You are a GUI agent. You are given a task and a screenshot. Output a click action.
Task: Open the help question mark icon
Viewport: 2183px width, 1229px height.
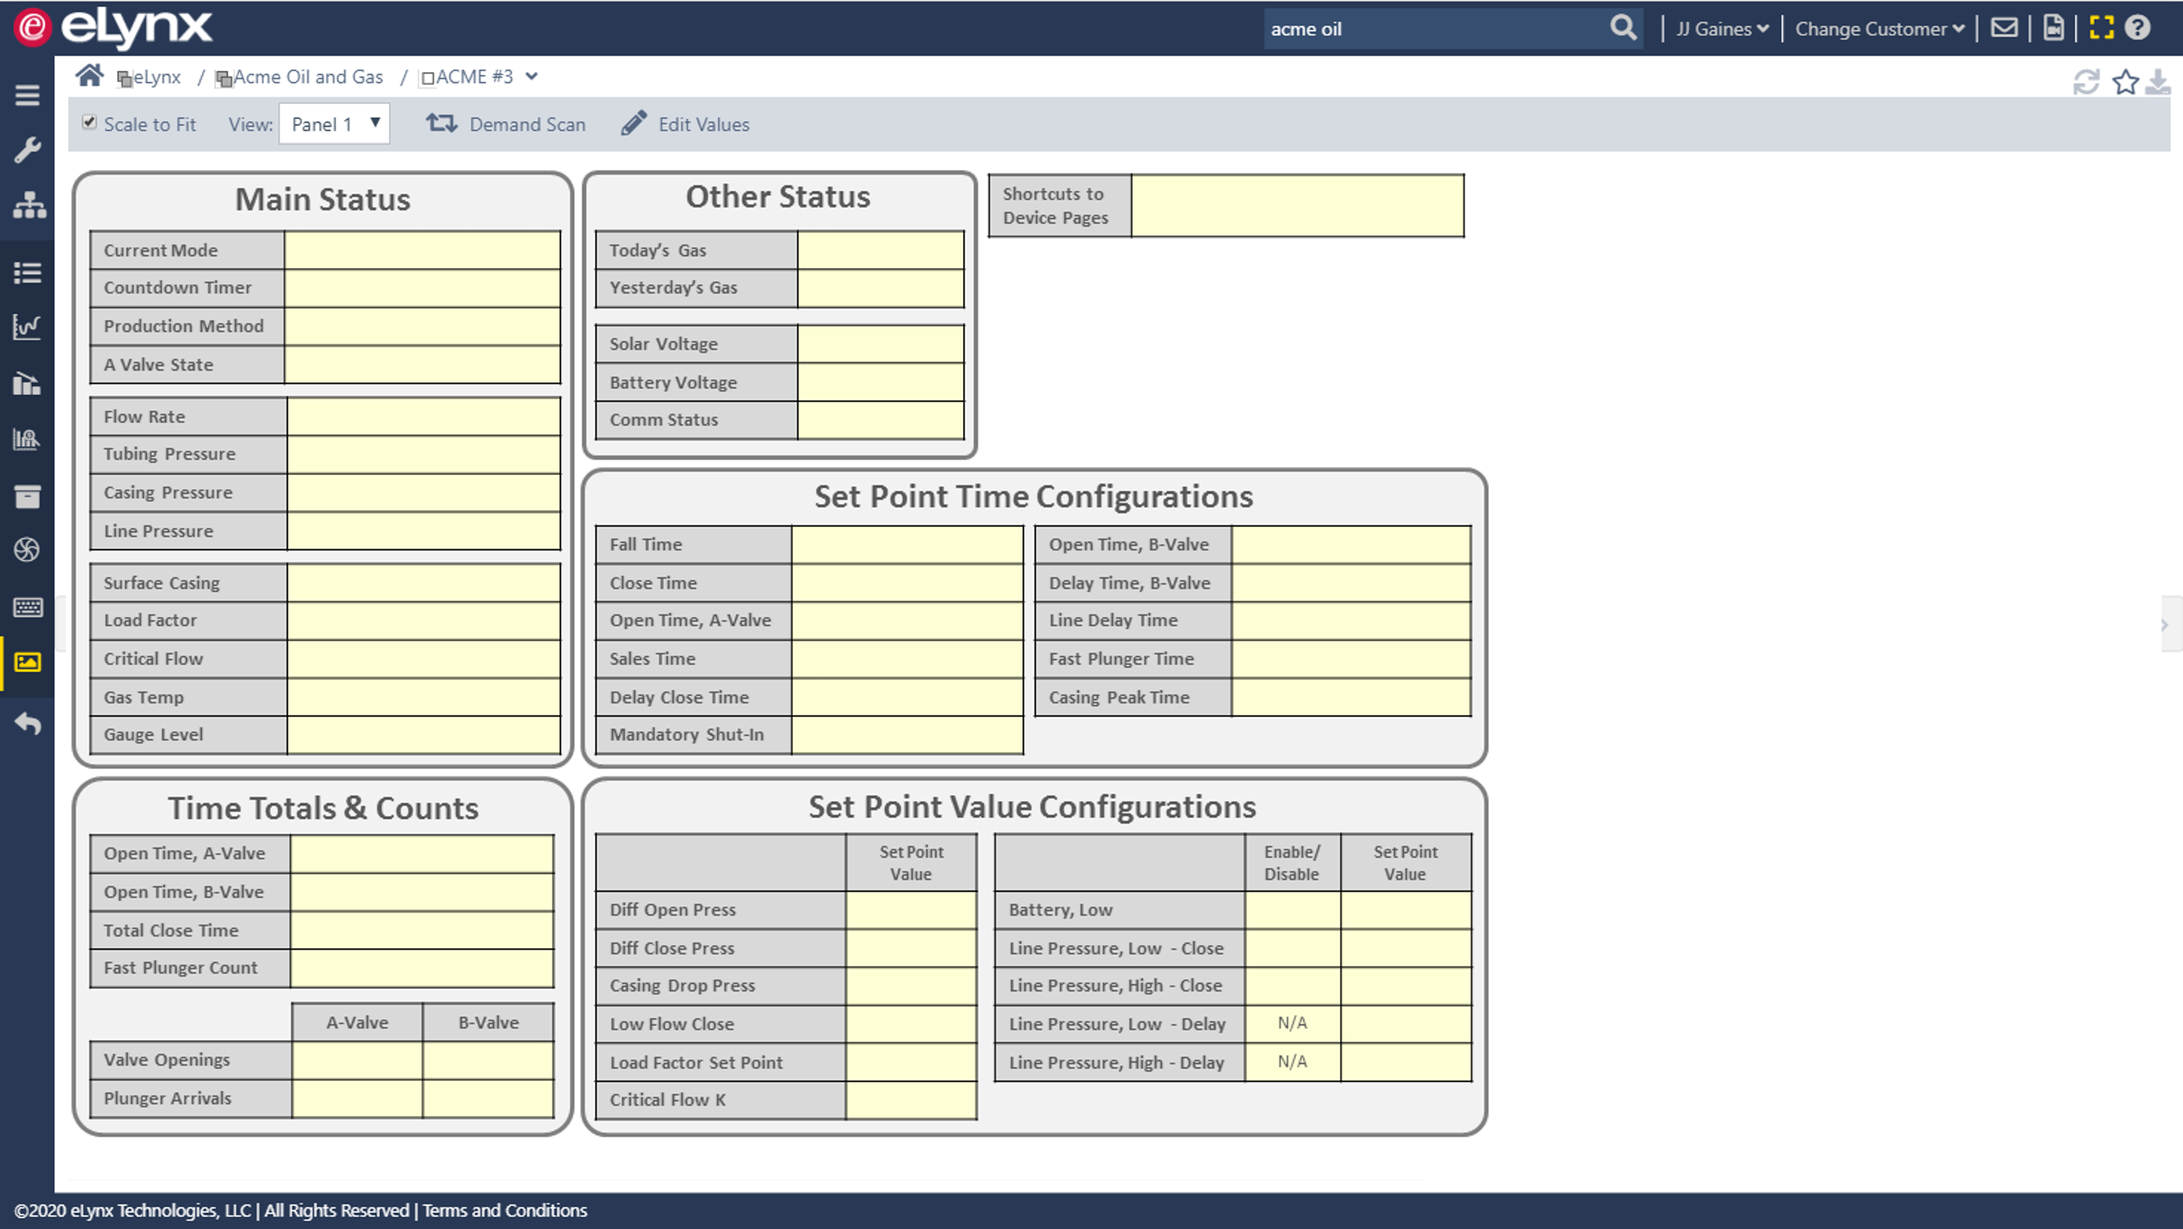click(2138, 28)
